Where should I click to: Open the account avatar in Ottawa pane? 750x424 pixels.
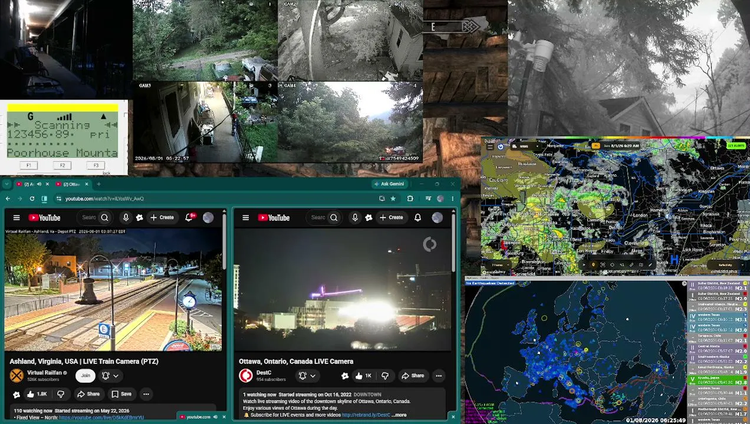pyautogui.click(x=437, y=217)
